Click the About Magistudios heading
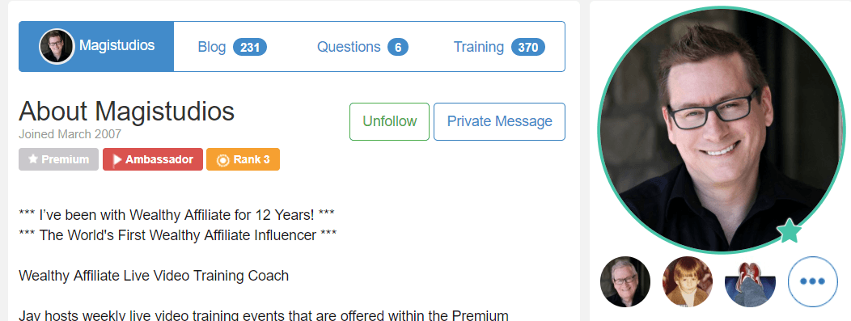The width and height of the screenshot is (851, 321). pyautogui.click(x=126, y=111)
